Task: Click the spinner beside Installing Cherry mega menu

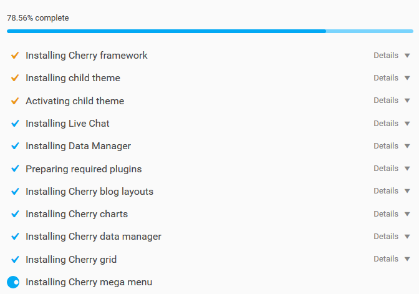Action: [13, 282]
